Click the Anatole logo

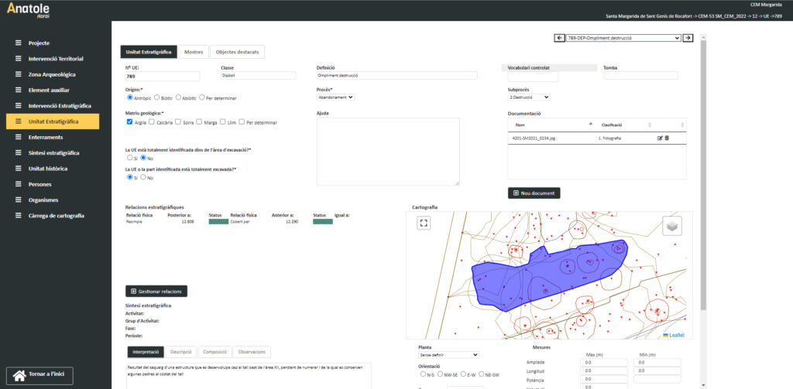(x=29, y=9)
